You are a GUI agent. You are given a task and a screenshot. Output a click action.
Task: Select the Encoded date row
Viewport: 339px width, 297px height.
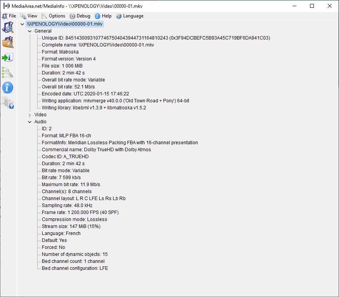(x=85, y=94)
